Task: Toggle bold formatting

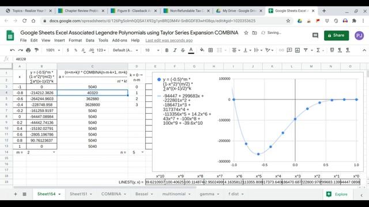Action: 167,50
